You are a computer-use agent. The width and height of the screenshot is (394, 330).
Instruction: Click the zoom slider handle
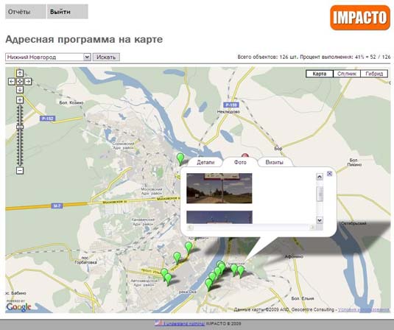20,127
